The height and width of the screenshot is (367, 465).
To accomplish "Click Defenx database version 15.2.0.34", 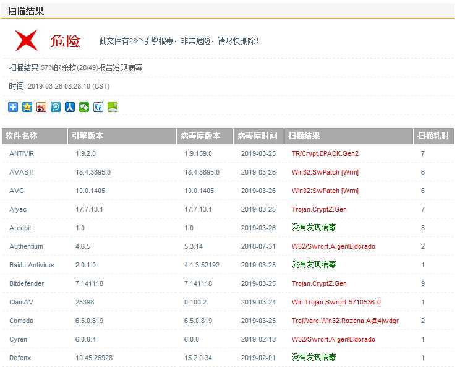I will click(198, 358).
